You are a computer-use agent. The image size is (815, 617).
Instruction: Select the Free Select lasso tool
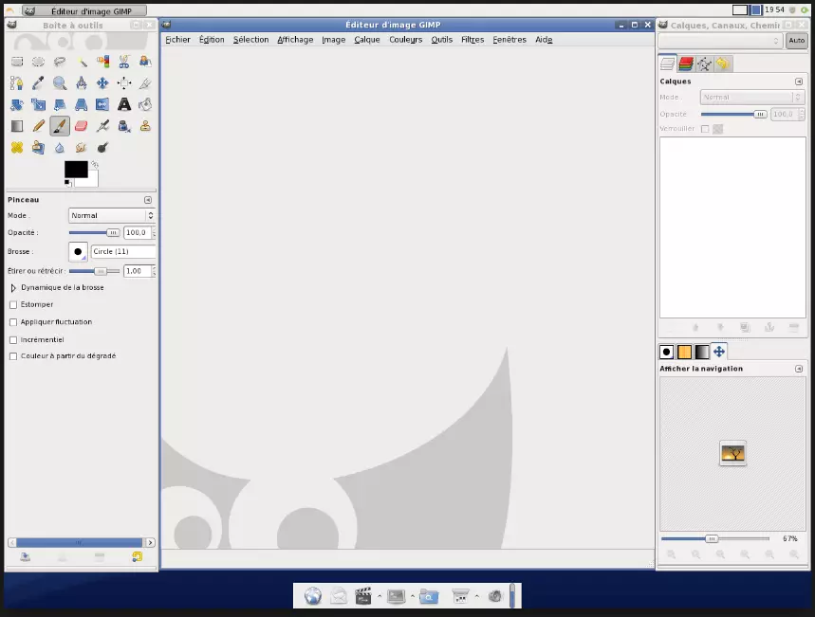click(x=60, y=62)
